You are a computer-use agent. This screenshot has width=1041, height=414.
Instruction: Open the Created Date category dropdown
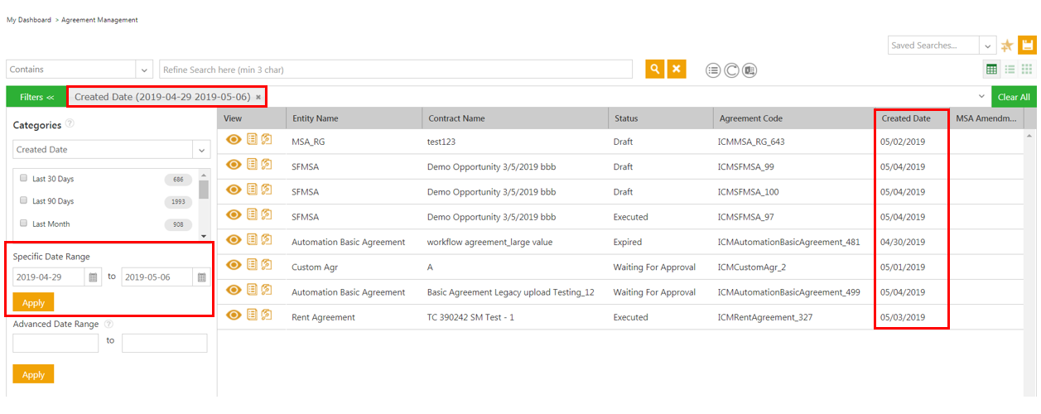tap(201, 150)
